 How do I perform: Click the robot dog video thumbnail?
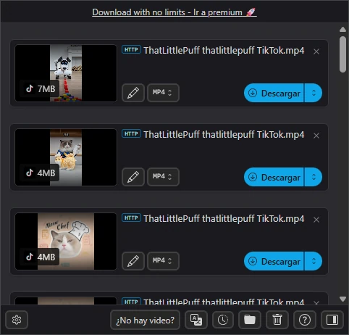tap(66, 73)
